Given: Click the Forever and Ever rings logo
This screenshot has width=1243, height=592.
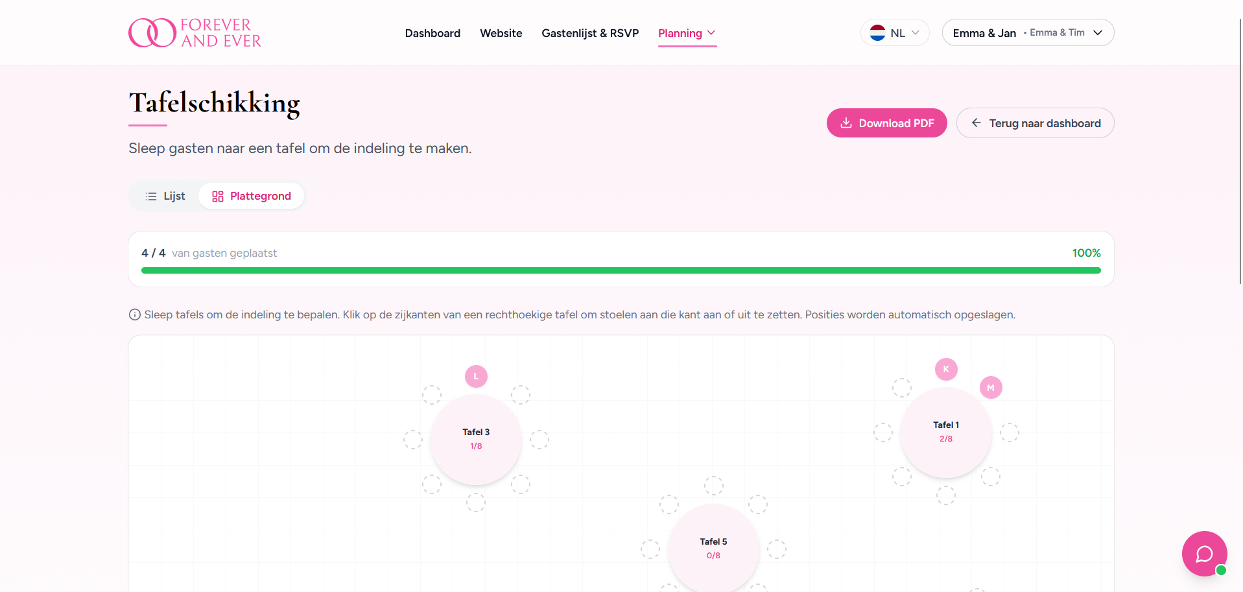Looking at the screenshot, I should point(152,33).
